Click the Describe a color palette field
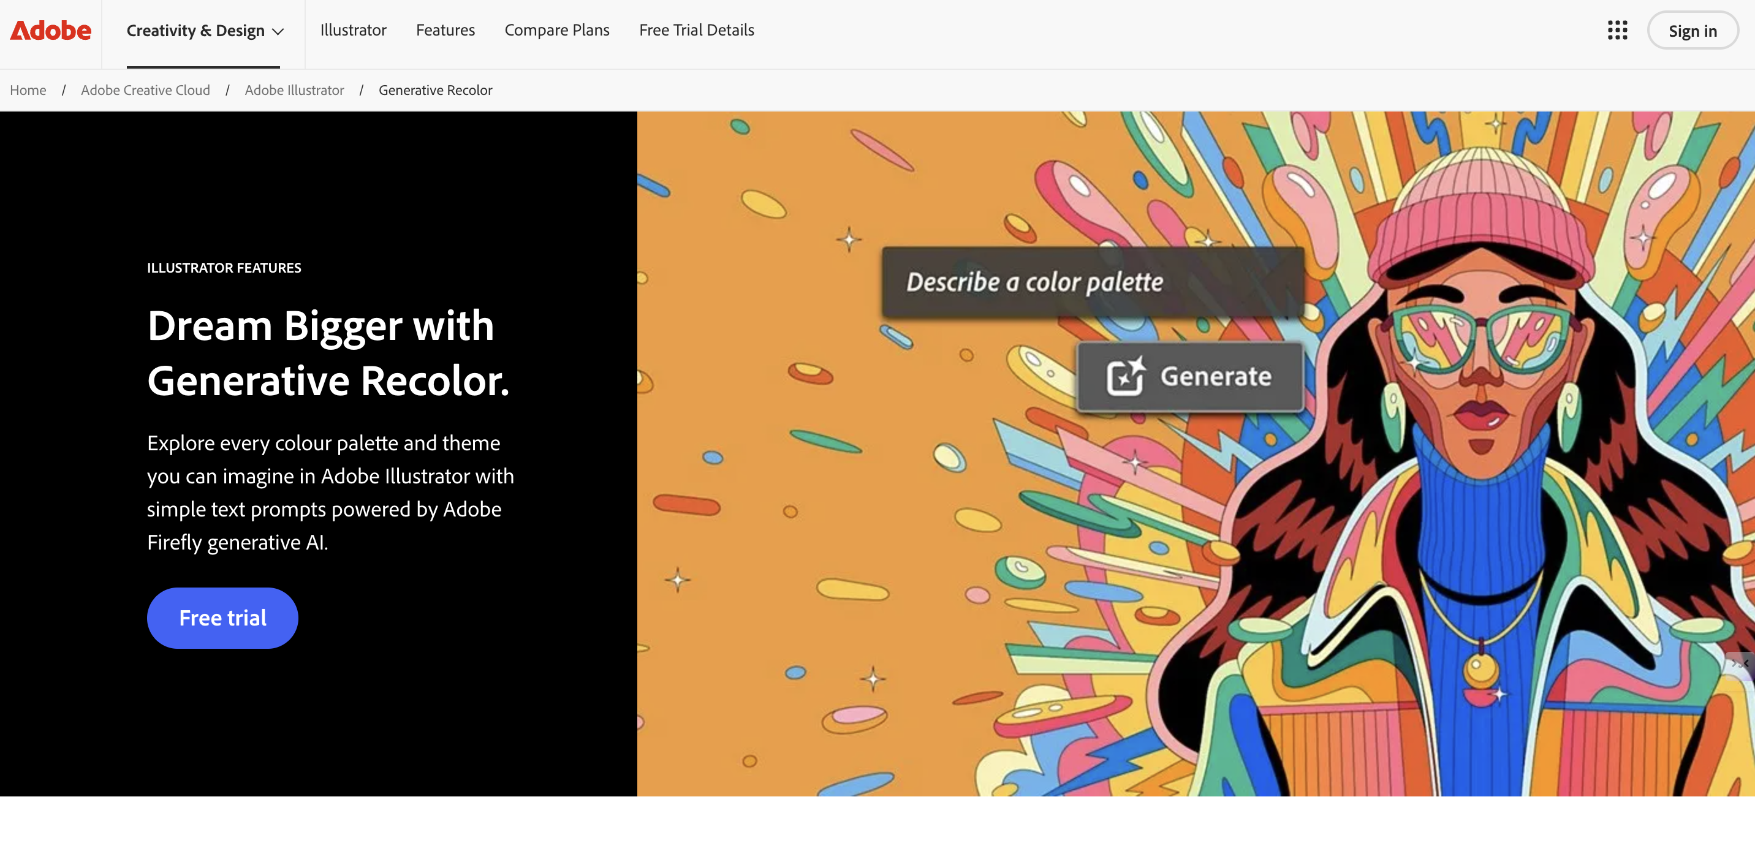This screenshot has width=1755, height=843. tap(1093, 282)
